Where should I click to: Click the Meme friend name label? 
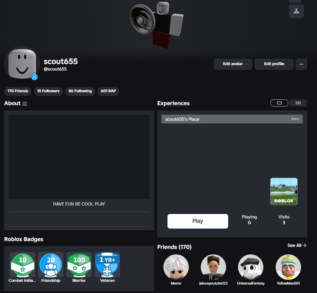click(x=176, y=283)
